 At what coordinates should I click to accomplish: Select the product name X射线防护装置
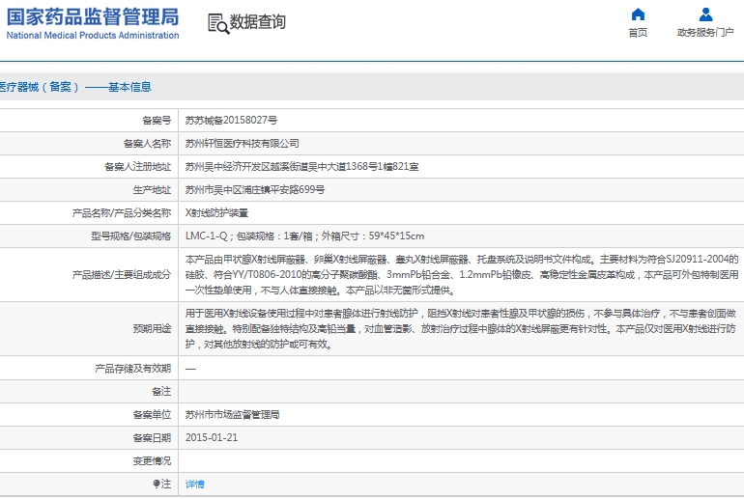(x=216, y=213)
